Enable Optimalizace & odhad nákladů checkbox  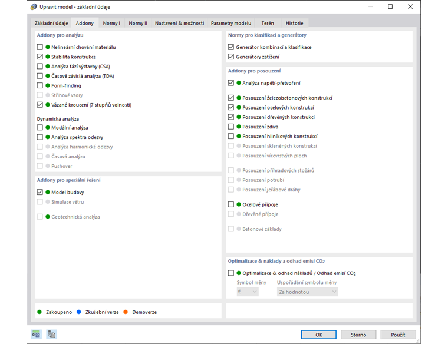click(231, 273)
